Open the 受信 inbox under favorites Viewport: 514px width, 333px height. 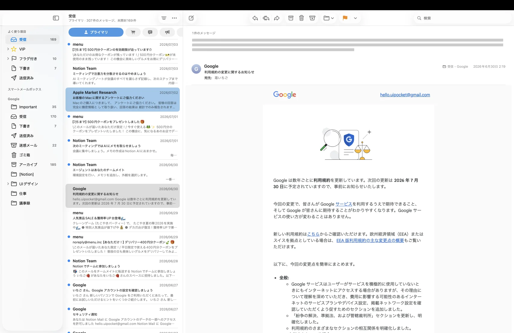(x=32, y=39)
